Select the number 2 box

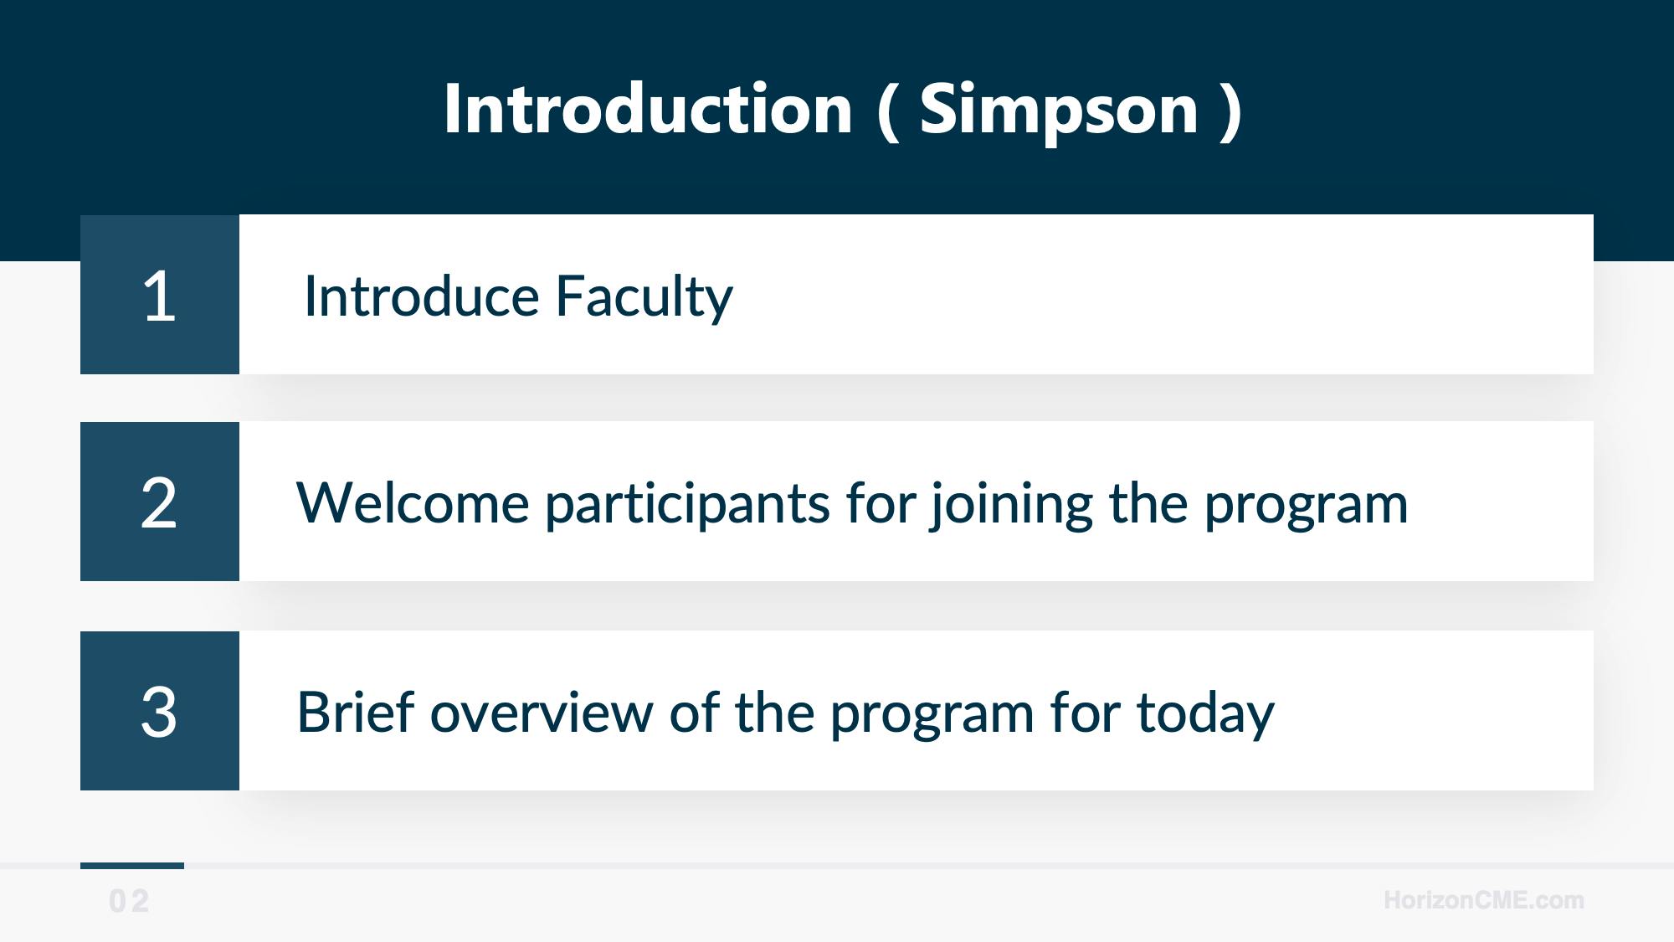click(160, 502)
